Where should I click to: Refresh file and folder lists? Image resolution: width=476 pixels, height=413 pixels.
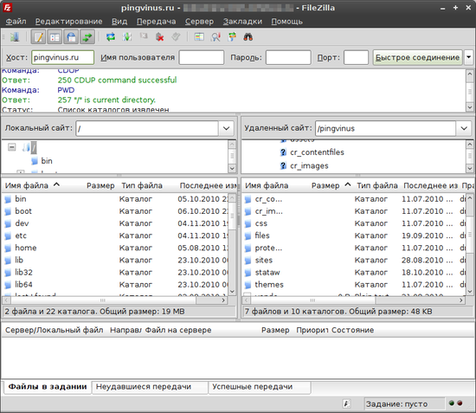tap(111, 37)
